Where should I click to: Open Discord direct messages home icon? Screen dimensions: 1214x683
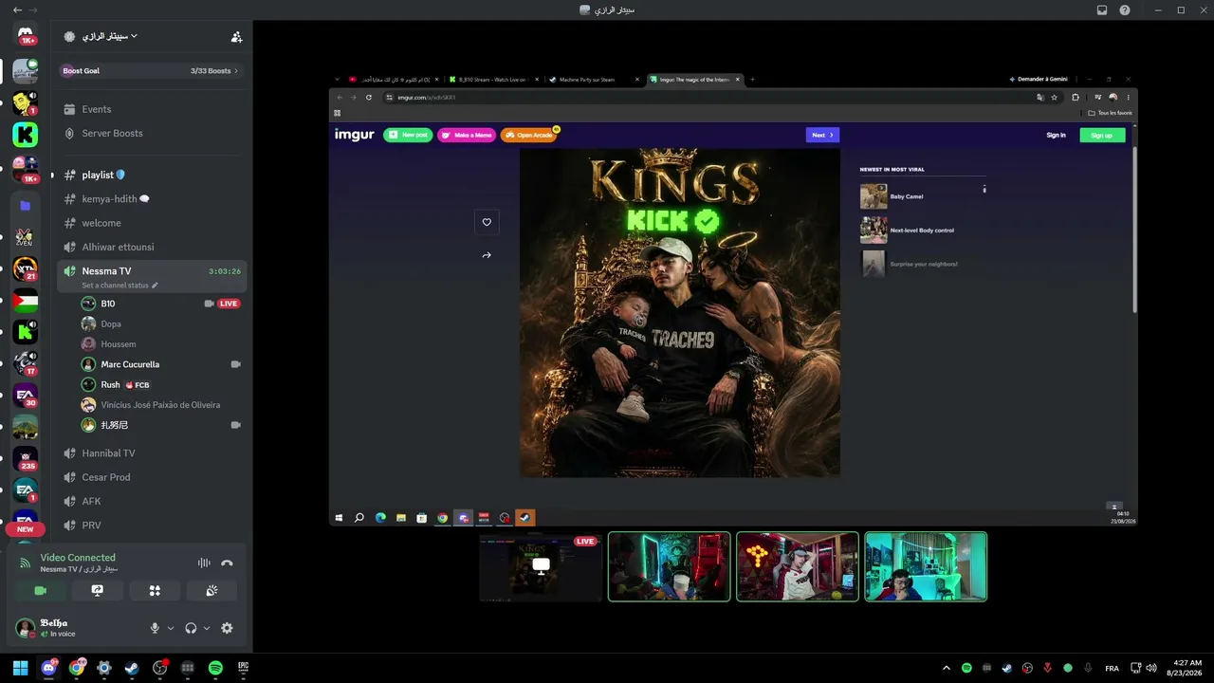tap(26, 34)
